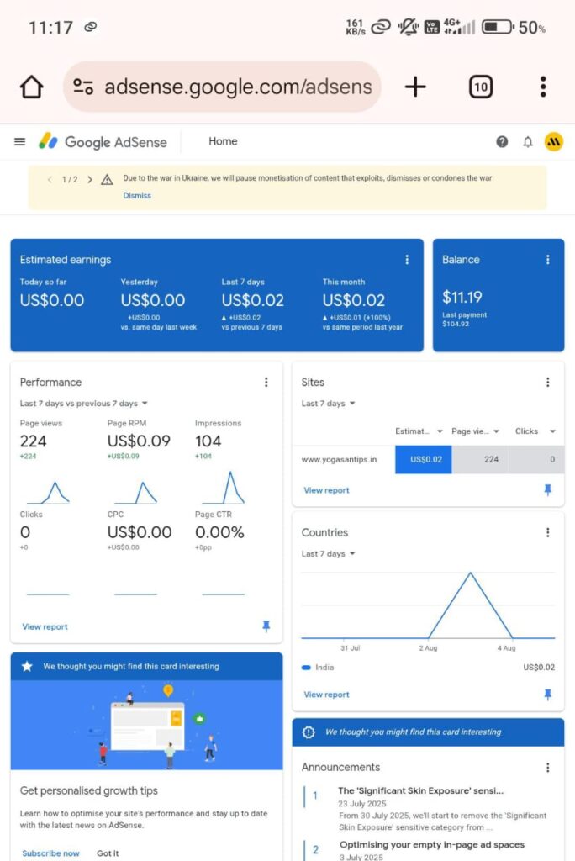Click the India legend entry in Countries

pos(318,668)
